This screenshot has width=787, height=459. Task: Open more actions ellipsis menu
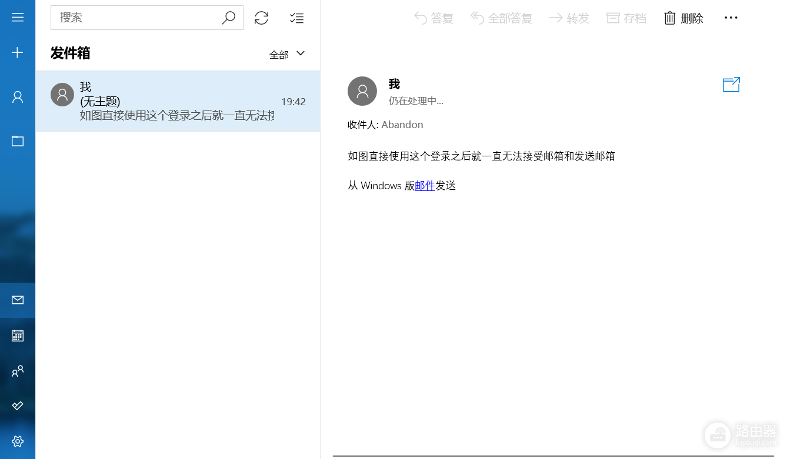click(x=731, y=18)
